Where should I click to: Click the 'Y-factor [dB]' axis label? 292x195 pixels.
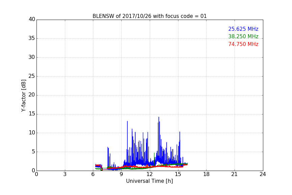click(x=23, y=96)
